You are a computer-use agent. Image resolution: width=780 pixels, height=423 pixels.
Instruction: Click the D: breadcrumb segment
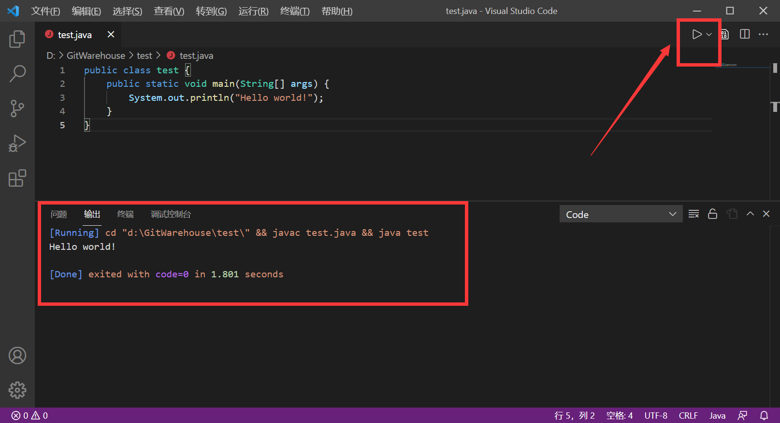[x=51, y=55]
